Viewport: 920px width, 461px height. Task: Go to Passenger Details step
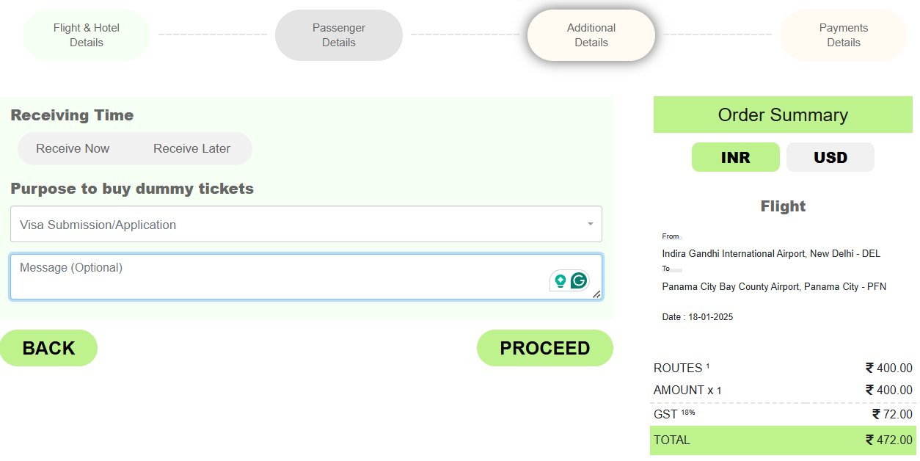pos(338,35)
